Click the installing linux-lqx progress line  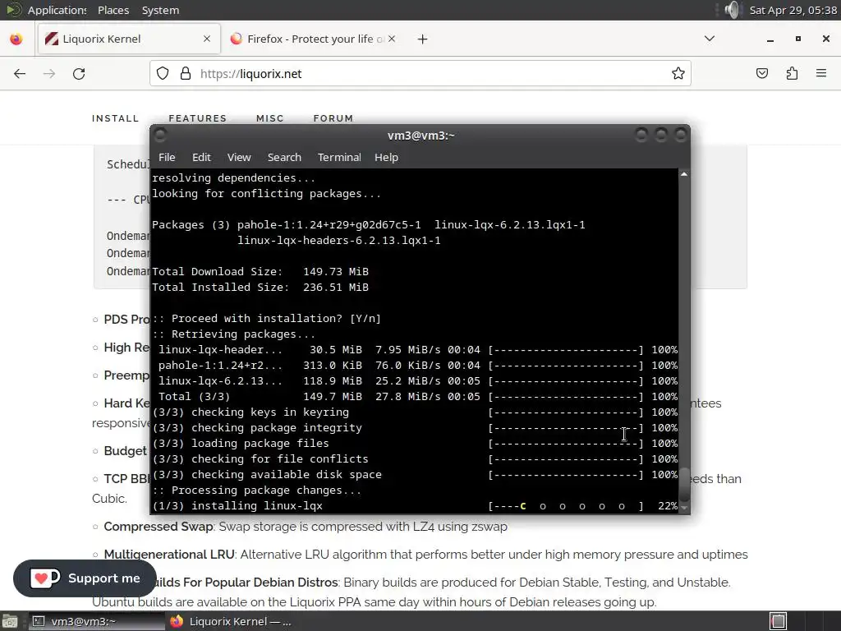pos(415,505)
